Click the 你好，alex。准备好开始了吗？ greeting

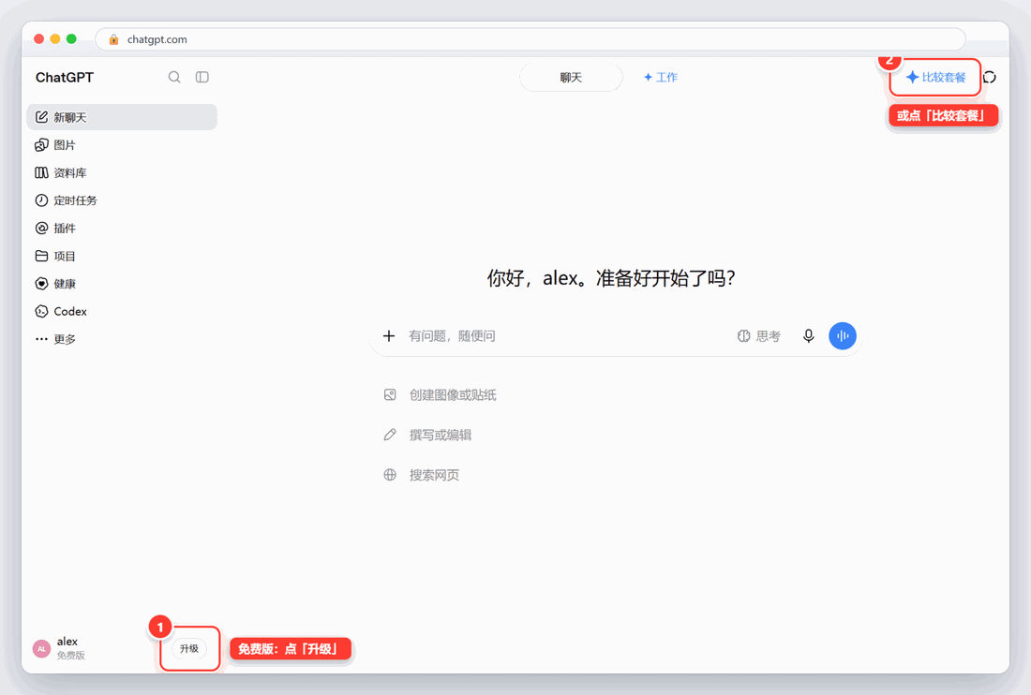[x=611, y=278]
